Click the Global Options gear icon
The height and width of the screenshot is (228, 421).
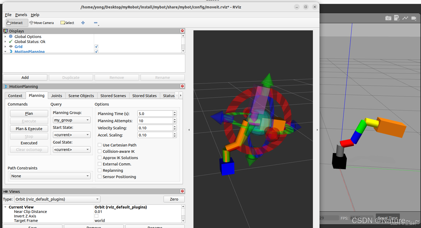(x=11, y=36)
